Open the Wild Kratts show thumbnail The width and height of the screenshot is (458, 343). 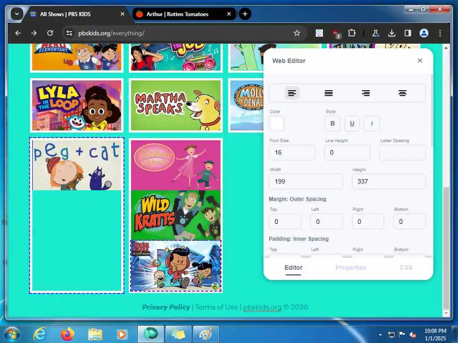(175, 215)
